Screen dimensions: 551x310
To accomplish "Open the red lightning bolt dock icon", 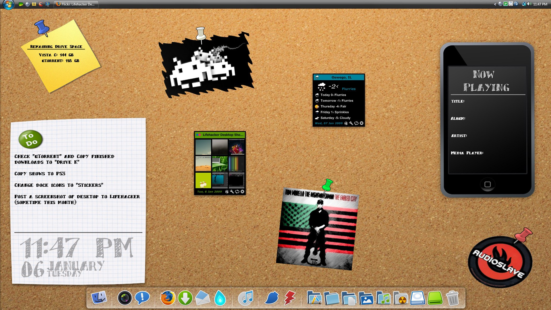I will [289, 298].
